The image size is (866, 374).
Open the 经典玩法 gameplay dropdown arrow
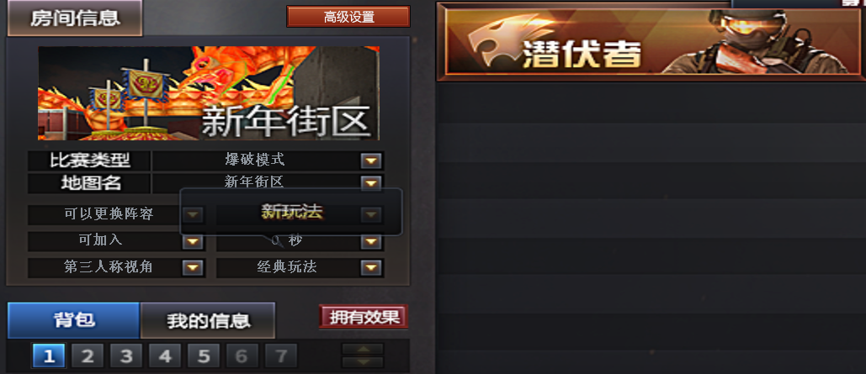371,267
